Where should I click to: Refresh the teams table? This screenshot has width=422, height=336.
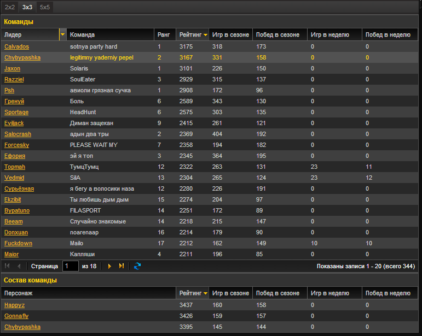coord(137,266)
